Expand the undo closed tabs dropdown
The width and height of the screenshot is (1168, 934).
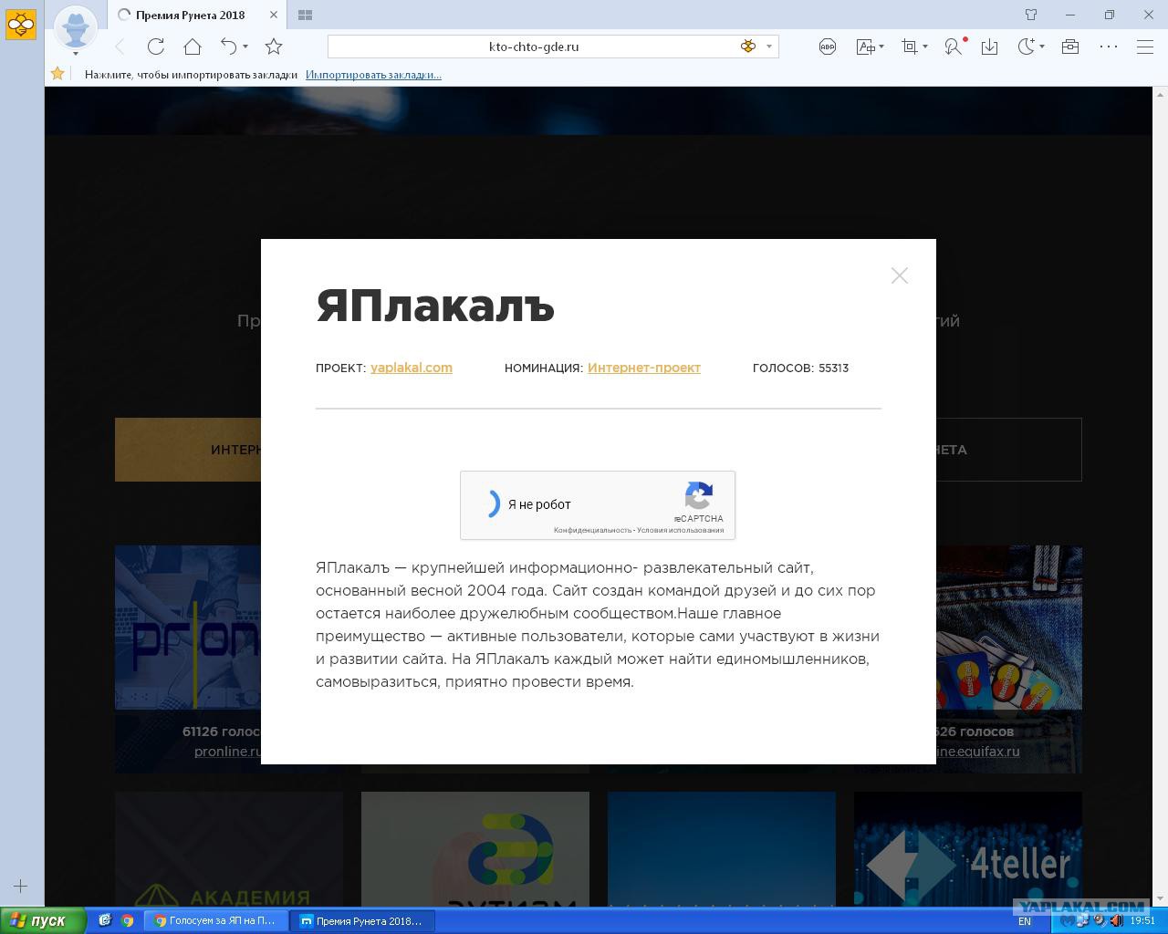(x=245, y=47)
